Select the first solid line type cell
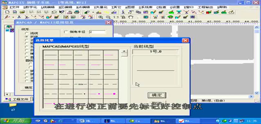This screenshot has height=124, width=261. (51, 55)
